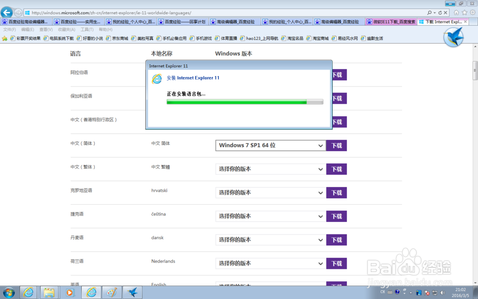
Task: Open the 幽默生活 bookmark
Action: (372, 38)
